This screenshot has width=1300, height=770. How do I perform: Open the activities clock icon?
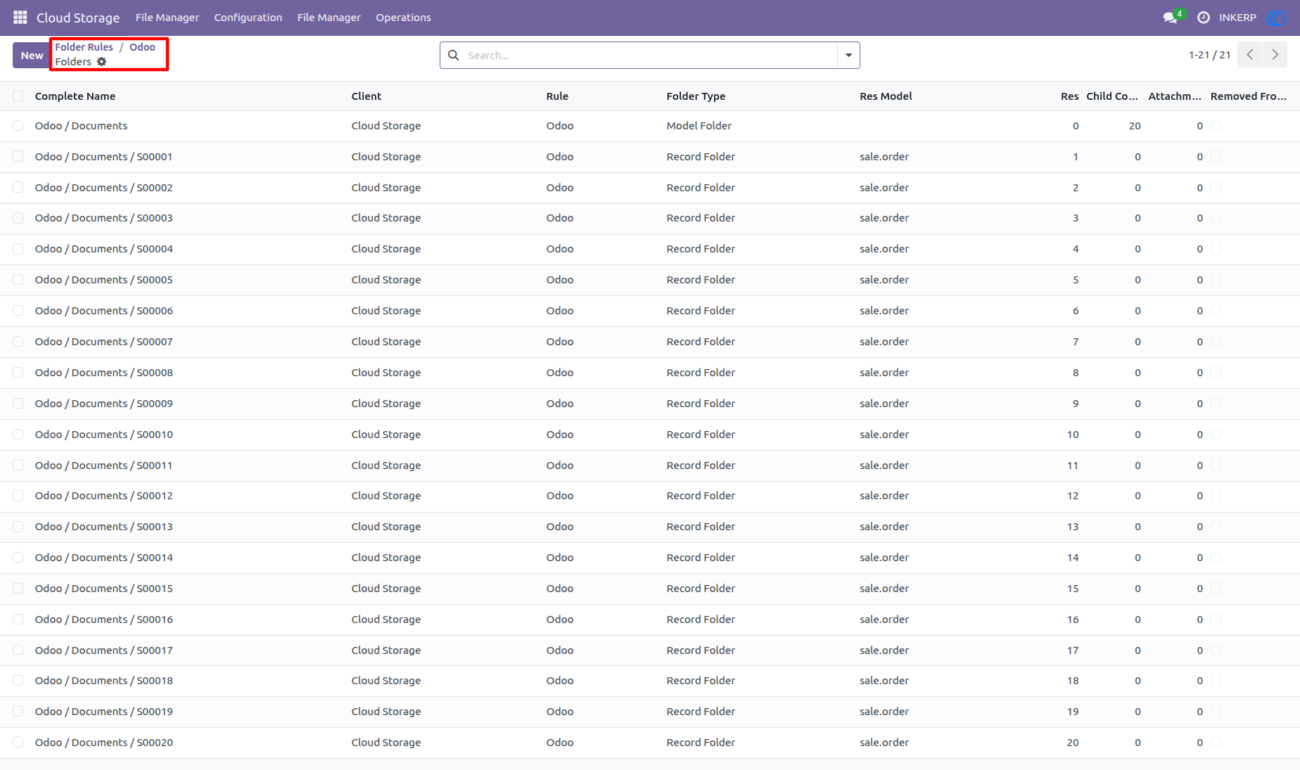(1204, 17)
